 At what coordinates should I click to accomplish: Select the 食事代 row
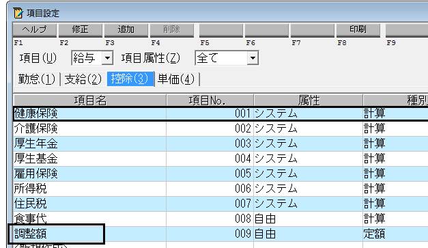pyautogui.click(x=220, y=219)
